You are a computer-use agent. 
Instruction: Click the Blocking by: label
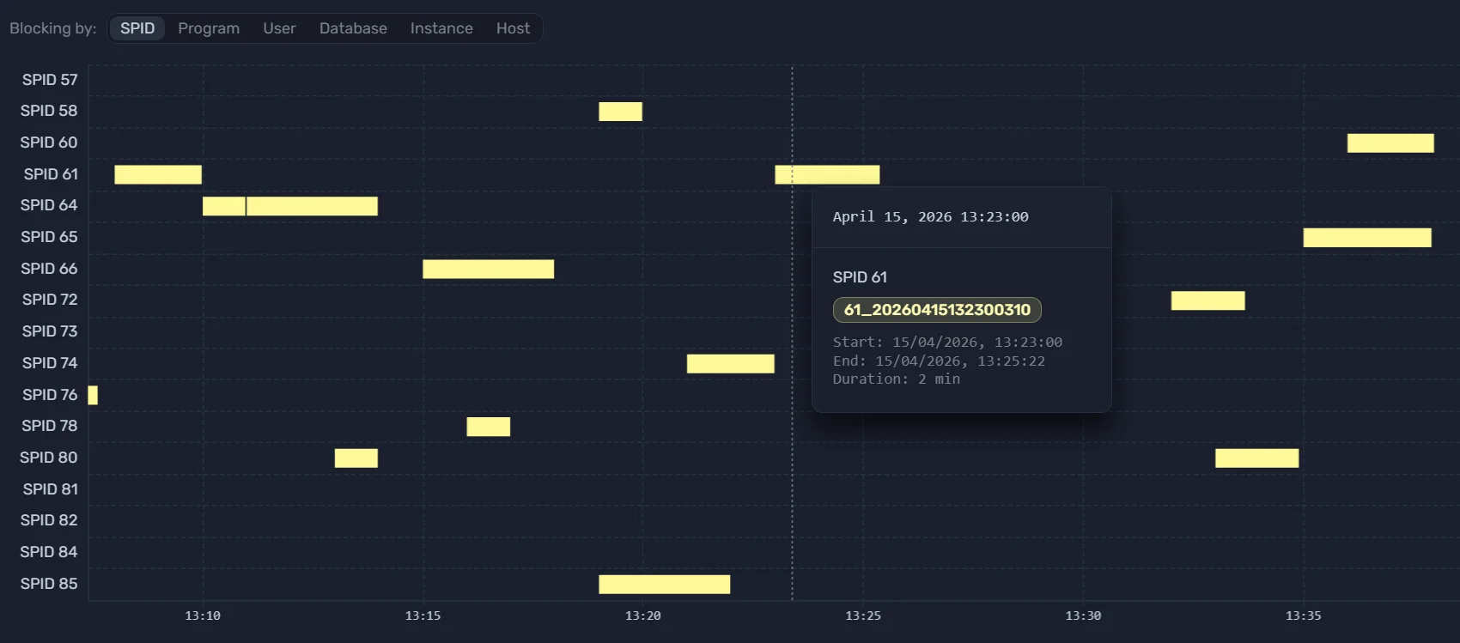pyautogui.click(x=53, y=28)
